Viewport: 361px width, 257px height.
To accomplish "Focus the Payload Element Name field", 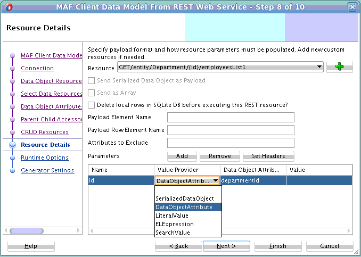I will coord(231,118).
